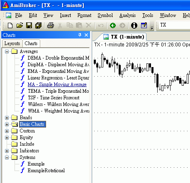Open the Symbol menu

click(x=105, y=15)
